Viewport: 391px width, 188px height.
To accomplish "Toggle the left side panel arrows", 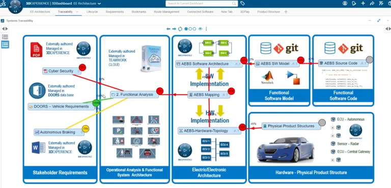I will (5, 29).
